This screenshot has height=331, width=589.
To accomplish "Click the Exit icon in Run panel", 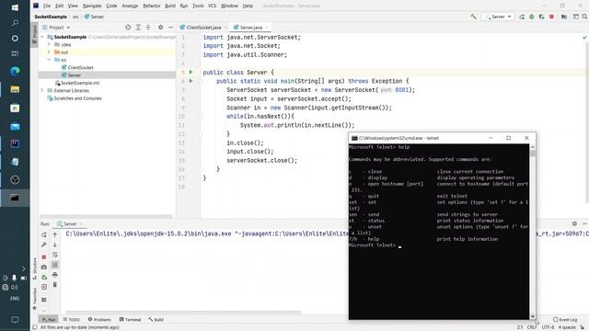I will point(44,287).
